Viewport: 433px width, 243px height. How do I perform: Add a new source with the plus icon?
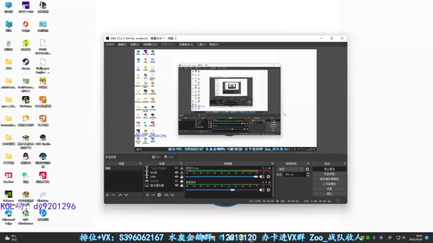[x=147, y=195]
